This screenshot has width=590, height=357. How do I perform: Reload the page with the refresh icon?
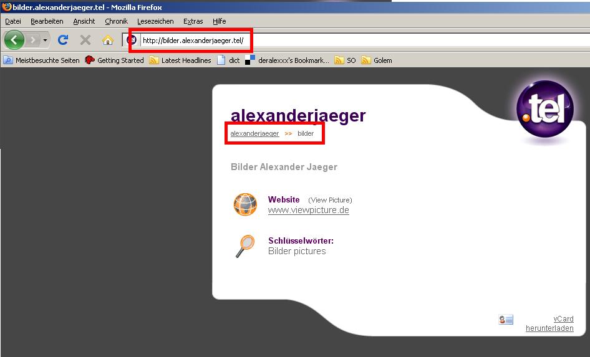62,40
